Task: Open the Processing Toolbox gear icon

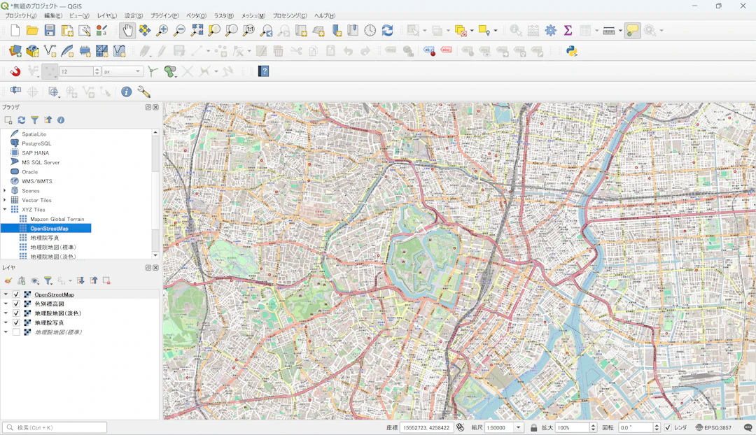Action: pos(551,30)
